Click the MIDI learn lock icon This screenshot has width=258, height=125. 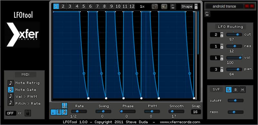pos(28,113)
